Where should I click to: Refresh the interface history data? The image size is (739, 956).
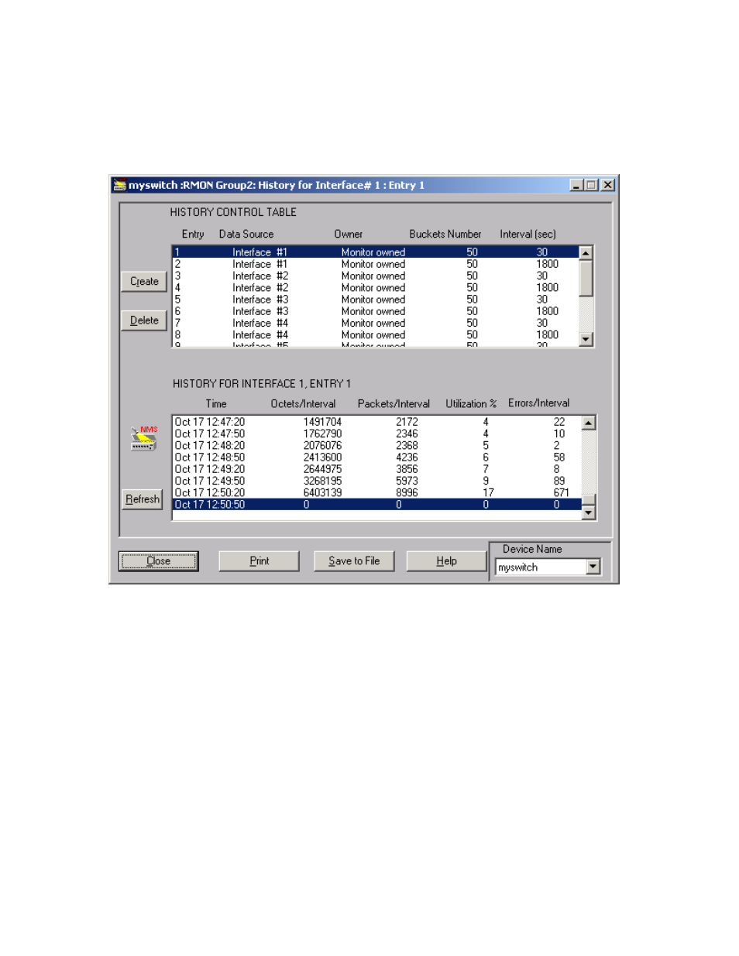coord(143,499)
